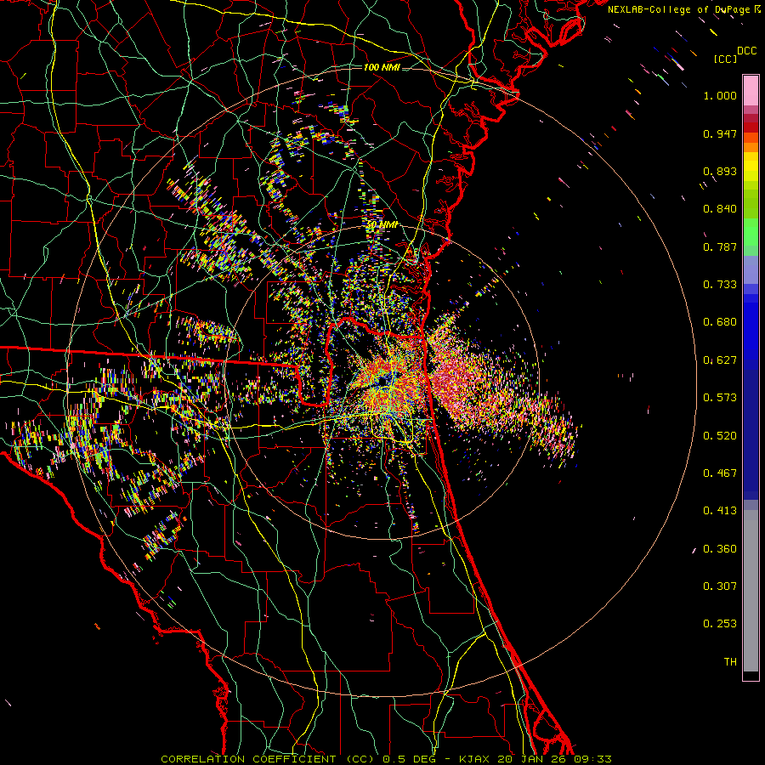Click the DCC label above the color bar
This screenshot has height=765, width=765.
pos(746,51)
